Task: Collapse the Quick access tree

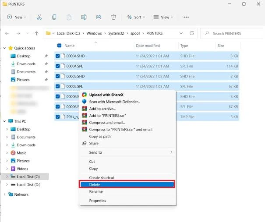Action: [4, 48]
